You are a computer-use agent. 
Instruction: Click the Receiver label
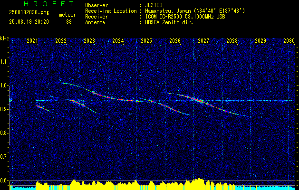point(96,17)
